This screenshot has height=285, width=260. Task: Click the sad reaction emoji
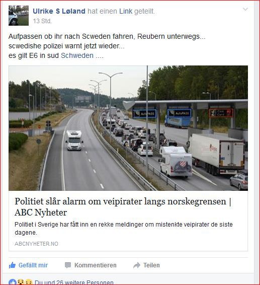(x=29, y=282)
